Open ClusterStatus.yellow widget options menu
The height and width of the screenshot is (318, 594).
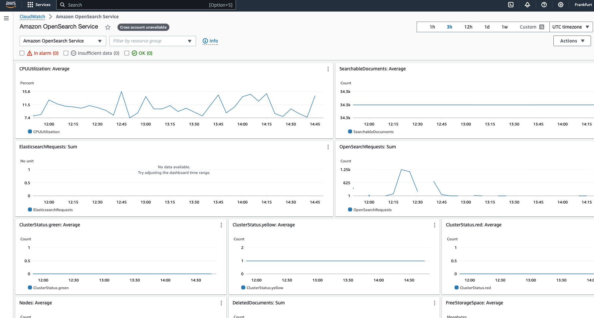(435, 225)
